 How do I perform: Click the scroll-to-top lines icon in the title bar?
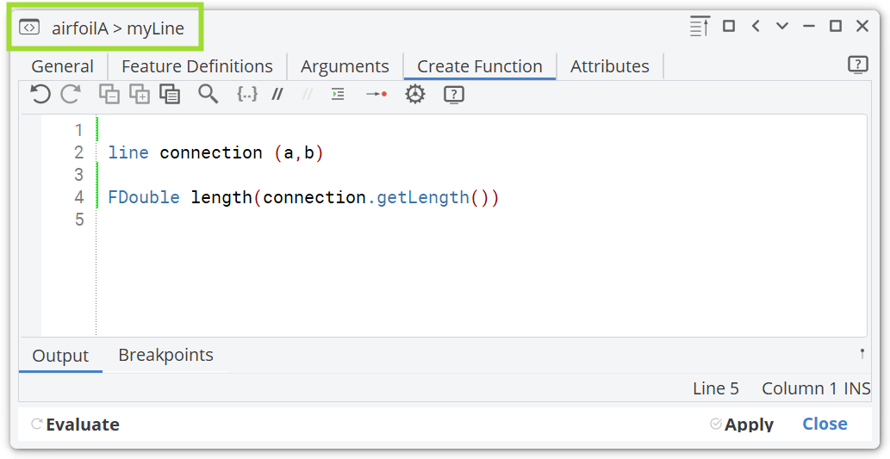pos(700,26)
